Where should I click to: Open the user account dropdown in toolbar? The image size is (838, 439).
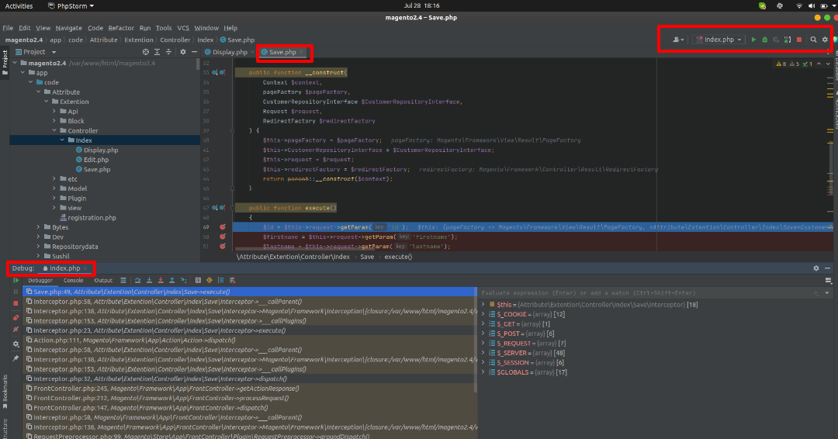click(x=678, y=40)
